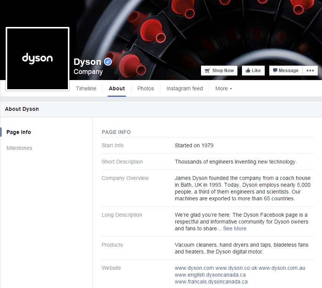Viewport: 322px width, 288px height.
Task: Click the verified blue checkmark badge
Action: point(108,61)
